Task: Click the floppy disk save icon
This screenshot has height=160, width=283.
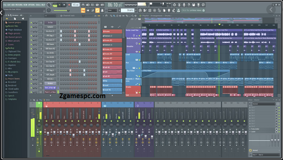Action: pos(194,5)
